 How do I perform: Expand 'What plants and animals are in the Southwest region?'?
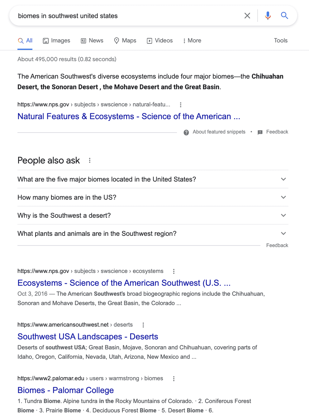[x=283, y=233]
